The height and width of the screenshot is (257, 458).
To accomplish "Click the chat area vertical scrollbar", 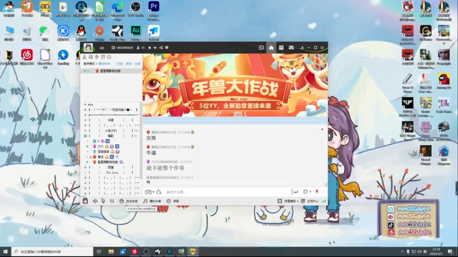I will point(326,184).
